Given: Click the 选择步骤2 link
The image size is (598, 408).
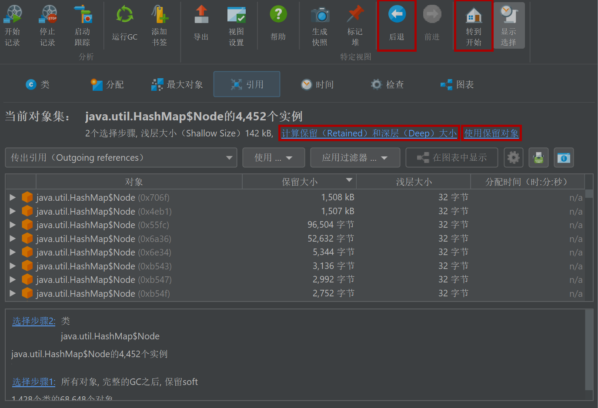Looking at the screenshot, I should (x=34, y=321).
